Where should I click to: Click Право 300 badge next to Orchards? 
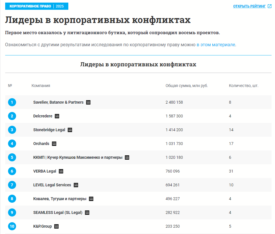(54, 144)
